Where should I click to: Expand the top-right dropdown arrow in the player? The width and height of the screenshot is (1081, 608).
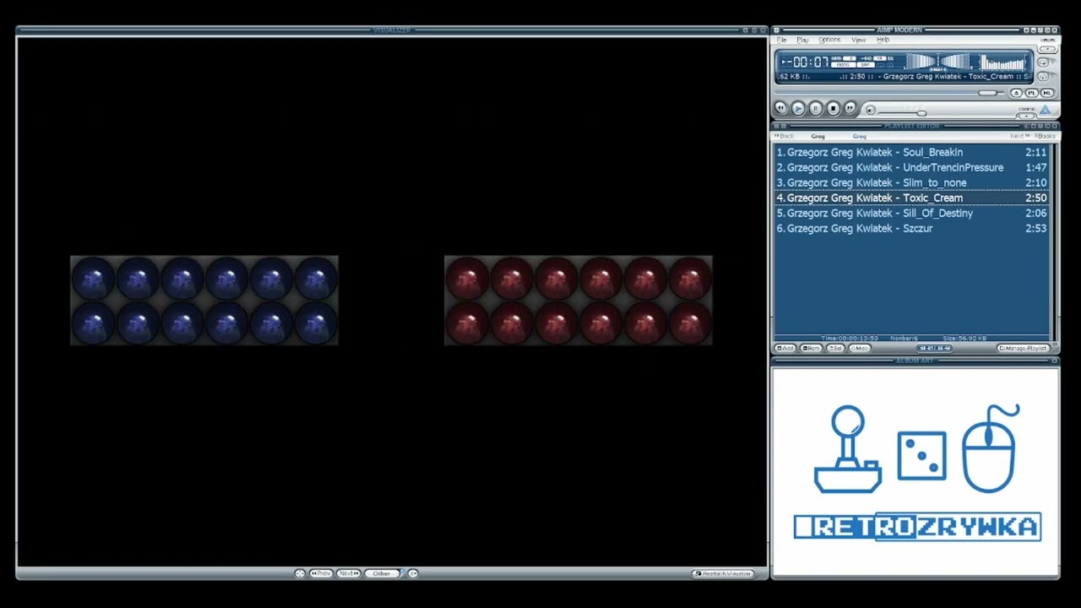coord(1047,49)
